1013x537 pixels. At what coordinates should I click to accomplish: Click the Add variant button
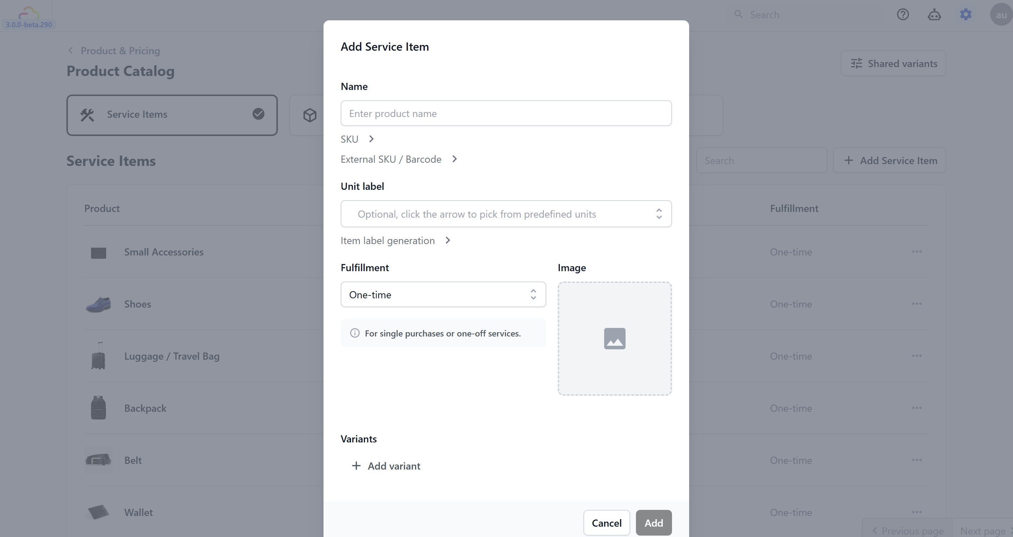[386, 466]
